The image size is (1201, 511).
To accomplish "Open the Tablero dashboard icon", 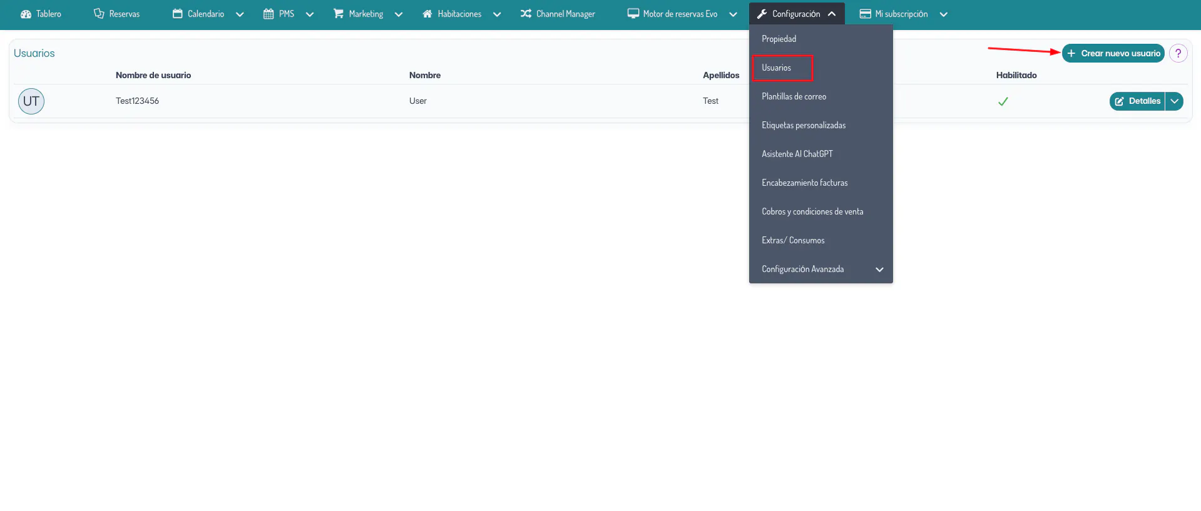I will pyautogui.click(x=26, y=14).
